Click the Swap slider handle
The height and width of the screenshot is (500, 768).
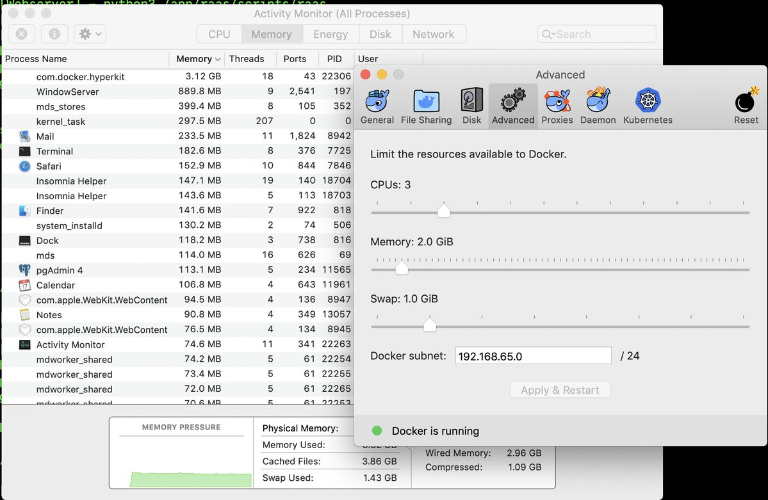click(x=430, y=324)
